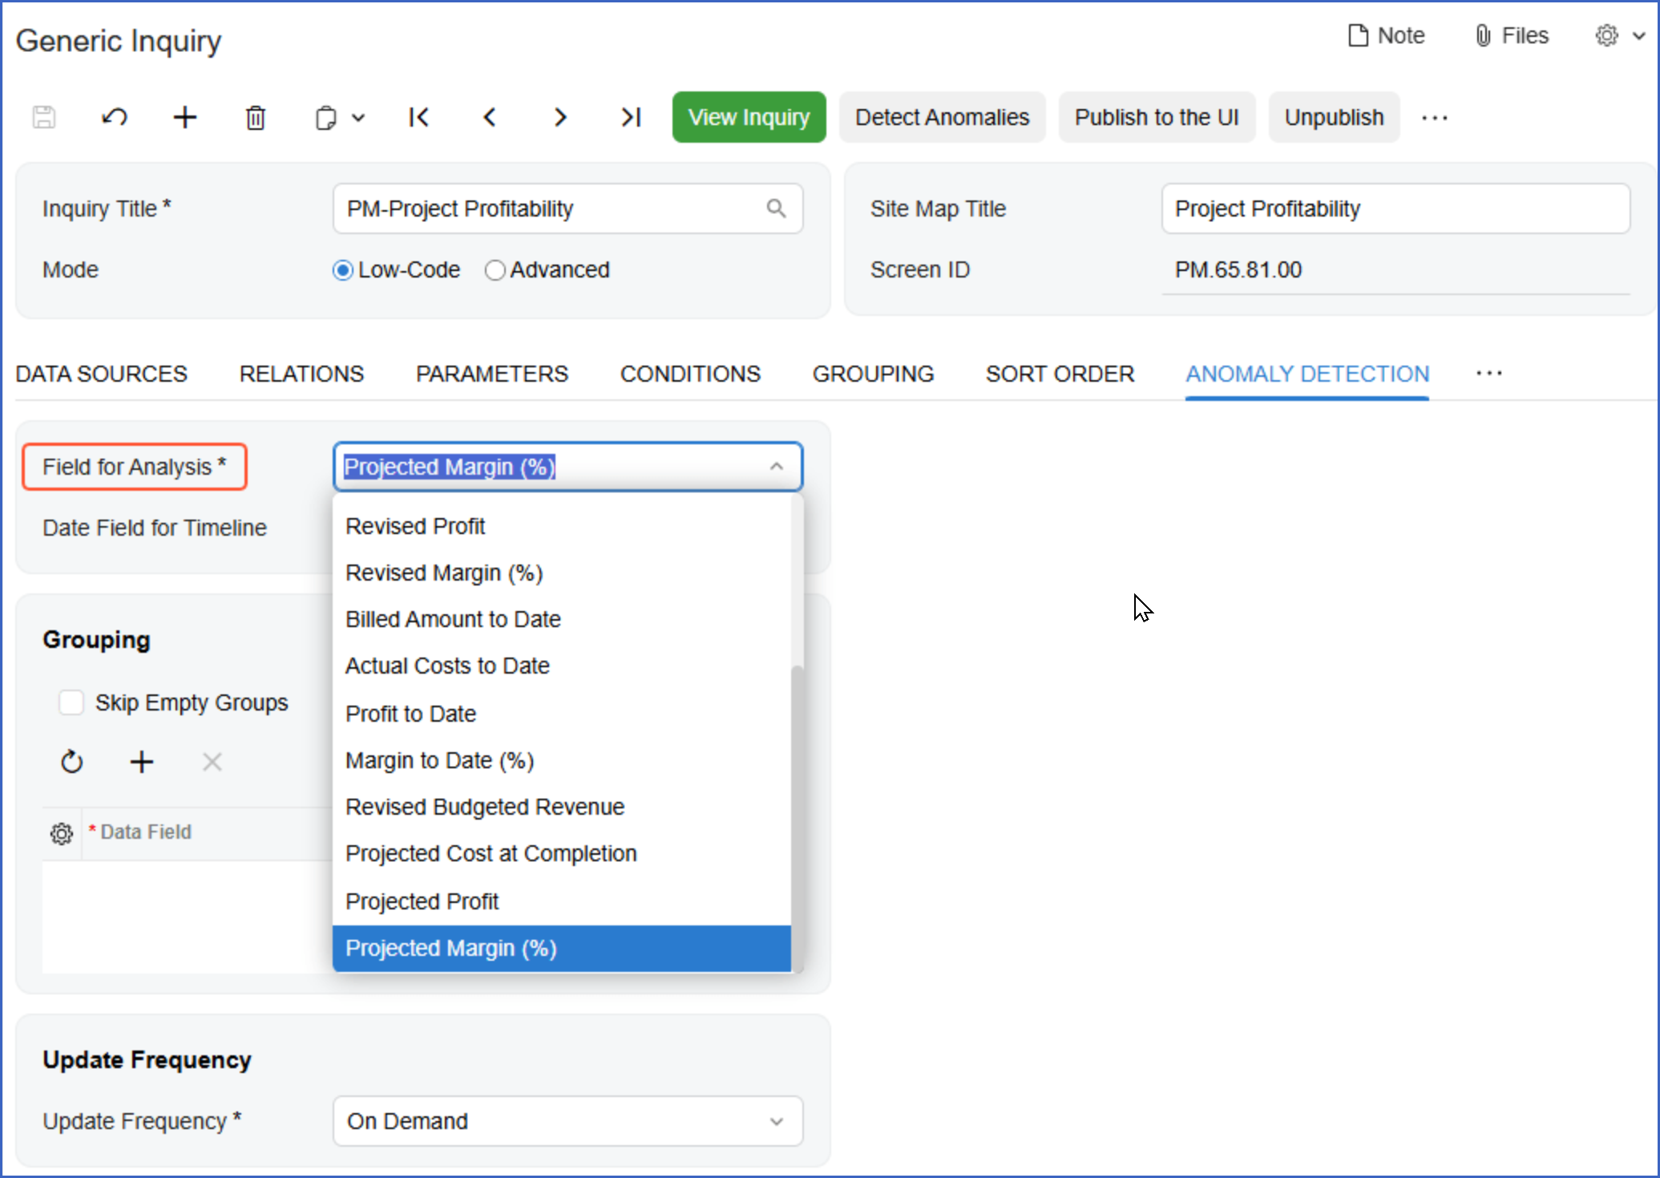Select the Low-Code mode radio button

pos(343,270)
